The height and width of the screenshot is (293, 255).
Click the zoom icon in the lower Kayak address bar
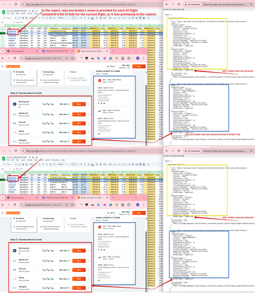pos(67,205)
